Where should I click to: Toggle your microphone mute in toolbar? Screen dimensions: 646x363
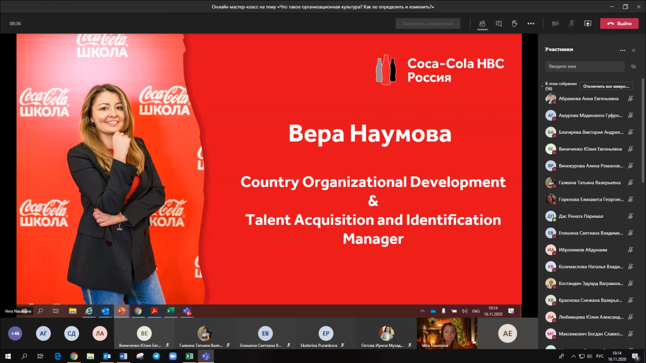pos(572,24)
